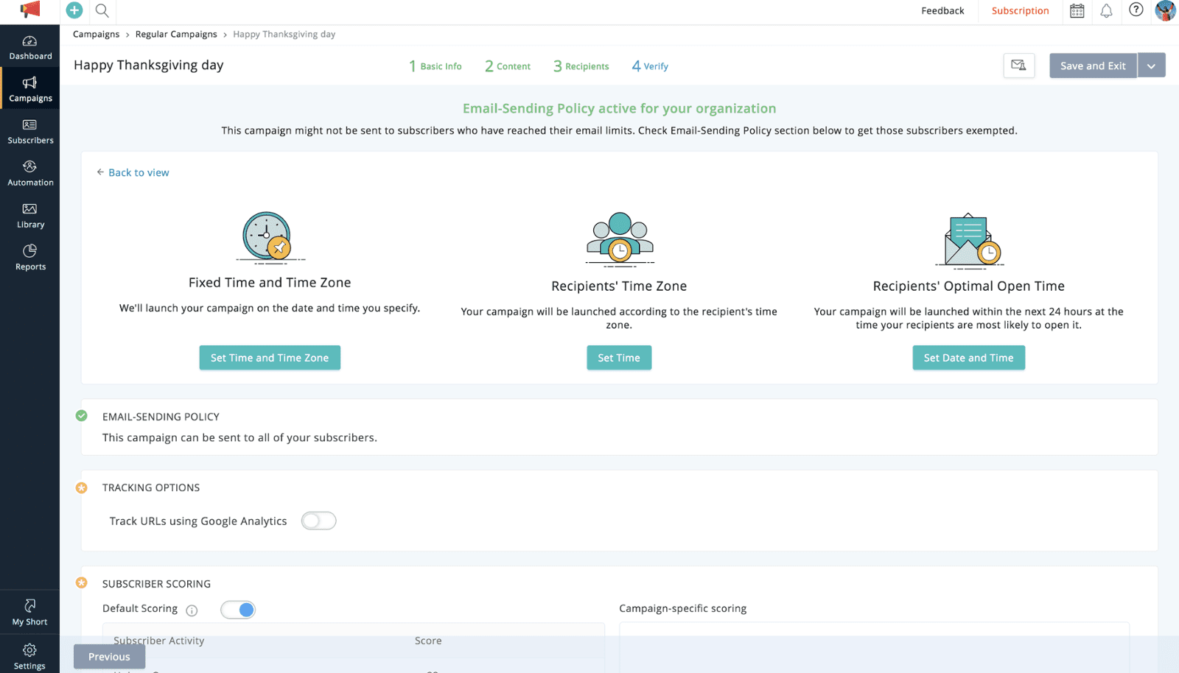The width and height of the screenshot is (1179, 673).
Task: Click the Set Date and Time button
Action: tap(969, 358)
